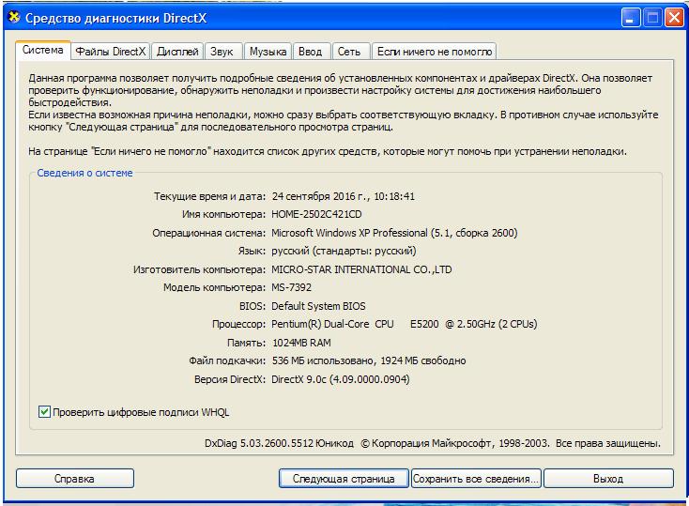
Task: Click the disabled maximize window button
Action: (652, 18)
